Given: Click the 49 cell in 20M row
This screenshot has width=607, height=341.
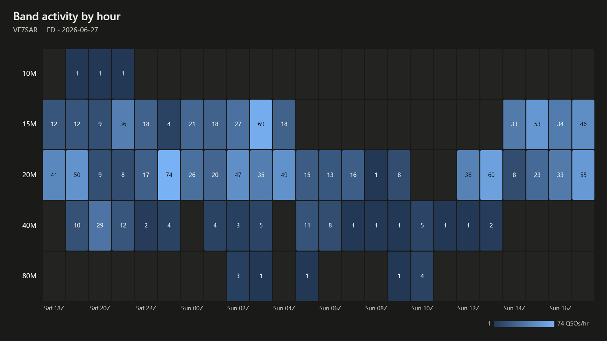Looking at the screenshot, I should point(284,175).
